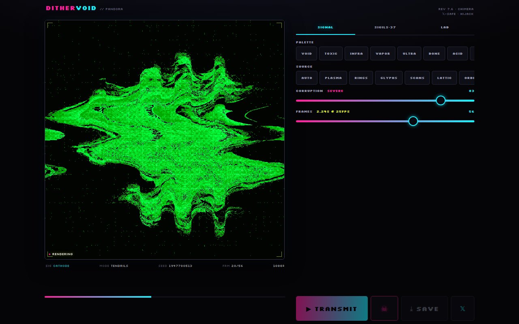Click the RENDERING status indicator
519x324 pixels.
[x=61, y=254]
